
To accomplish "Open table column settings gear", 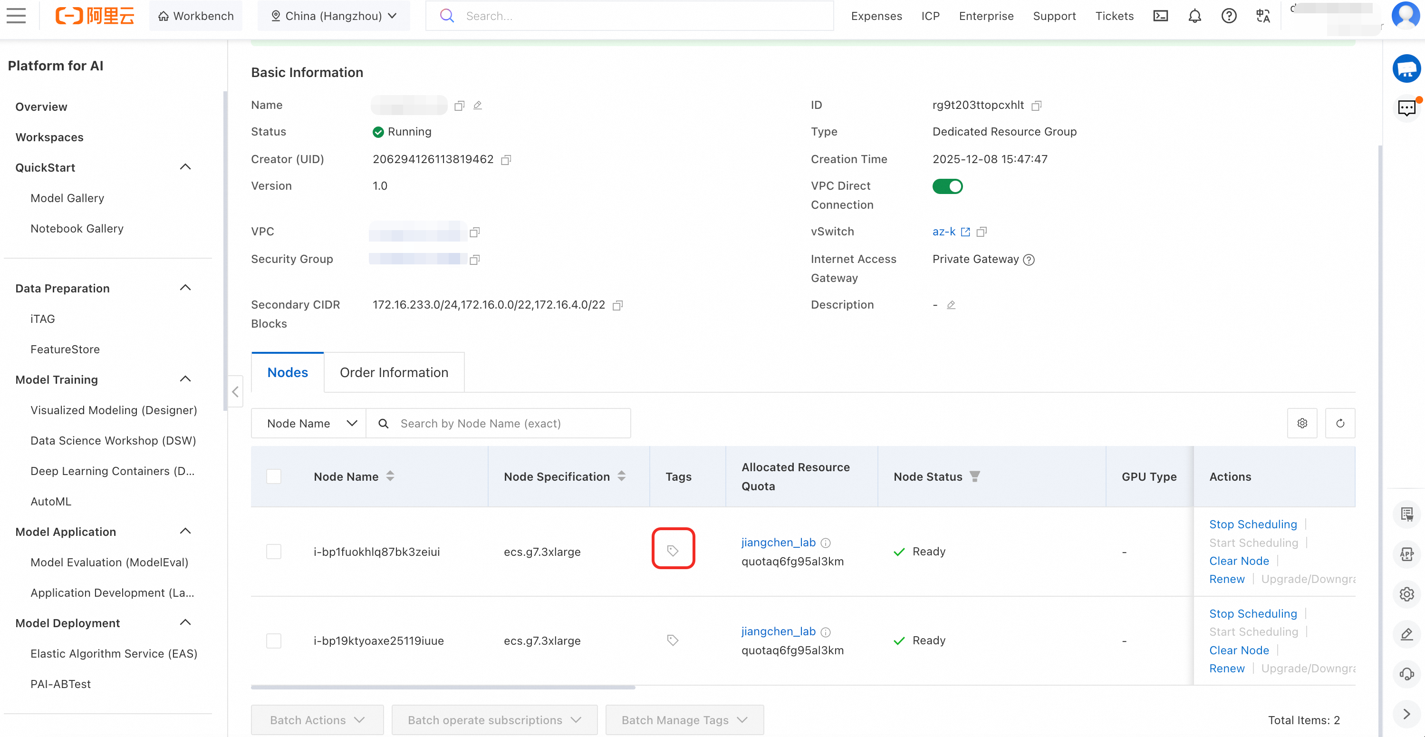I will coord(1302,423).
